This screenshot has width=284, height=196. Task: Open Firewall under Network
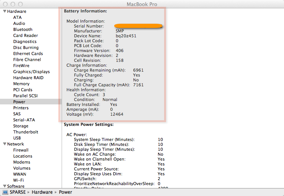click(21, 150)
